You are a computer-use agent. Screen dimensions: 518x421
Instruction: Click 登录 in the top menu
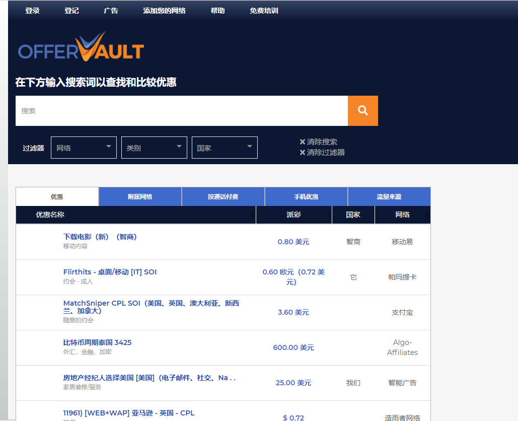33,11
